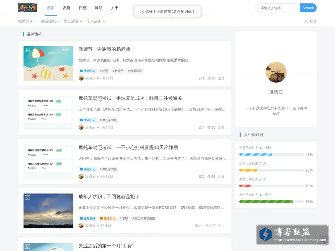Click author avatar dated 7月17日
This screenshot has height=251, width=335.
pyautogui.click(x=81, y=176)
